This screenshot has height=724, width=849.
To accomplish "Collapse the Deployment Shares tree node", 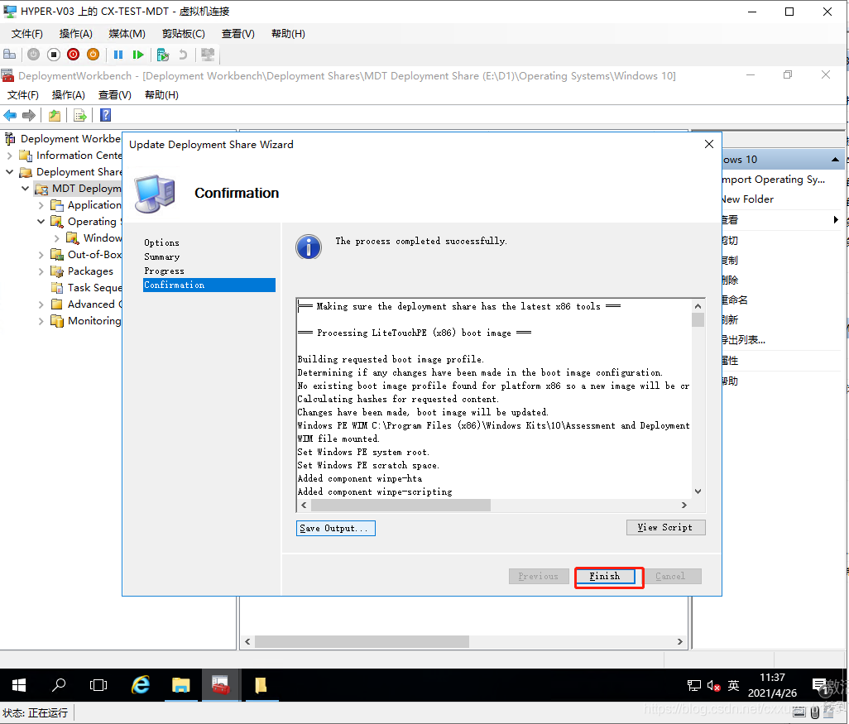I will click(x=10, y=172).
